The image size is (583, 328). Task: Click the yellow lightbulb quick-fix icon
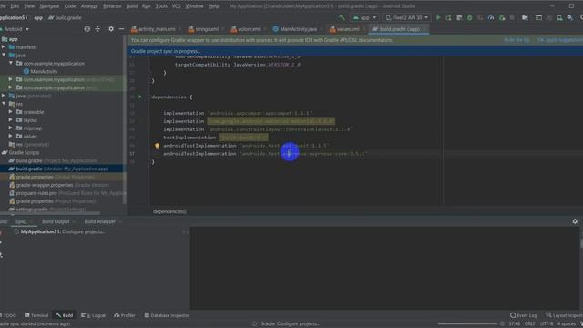(x=157, y=146)
